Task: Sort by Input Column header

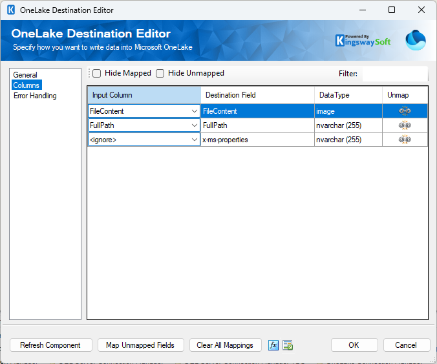Action: click(x=144, y=95)
